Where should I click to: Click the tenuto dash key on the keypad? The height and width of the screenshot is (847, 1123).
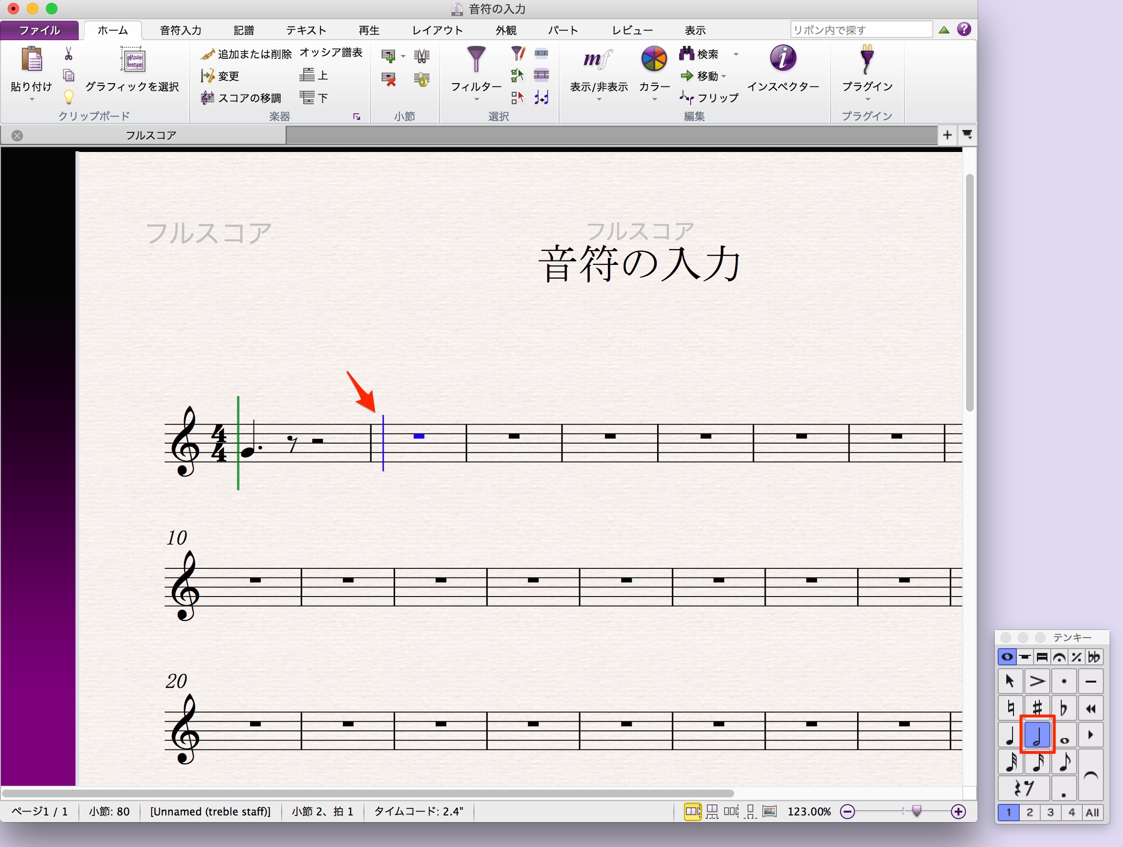1090,681
